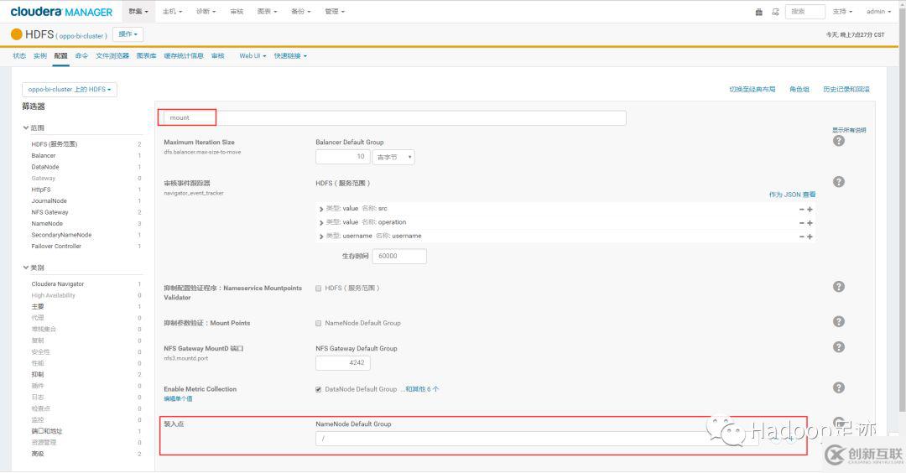The height and width of the screenshot is (473, 906).
Task: Open the 备份 menu dropdown
Action: (300, 12)
